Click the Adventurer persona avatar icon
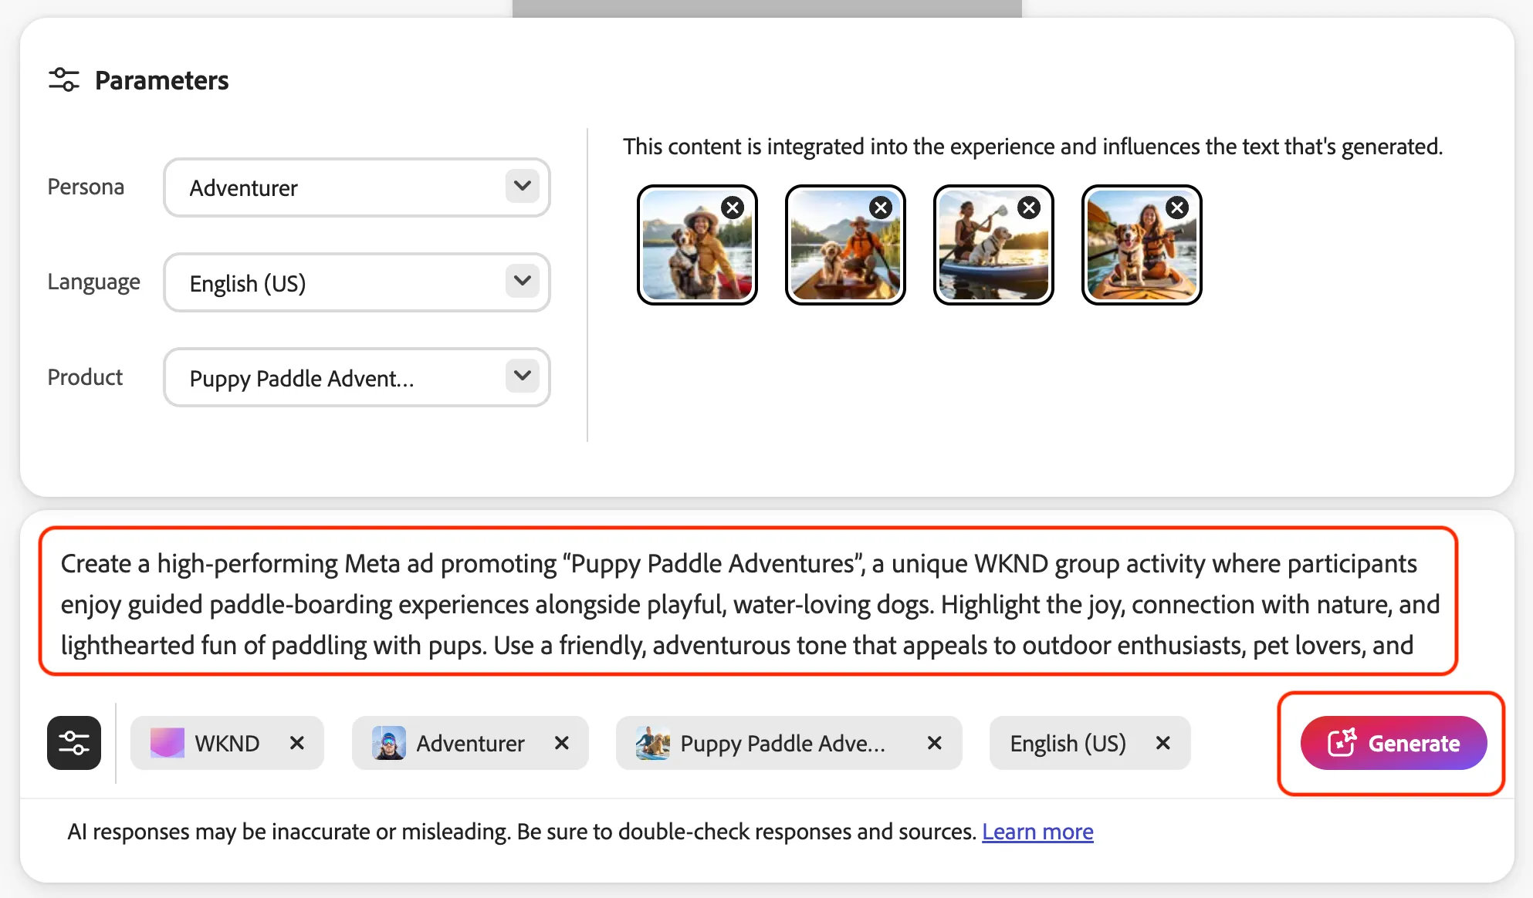Screen dimensions: 1533x898 tap(389, 743)
